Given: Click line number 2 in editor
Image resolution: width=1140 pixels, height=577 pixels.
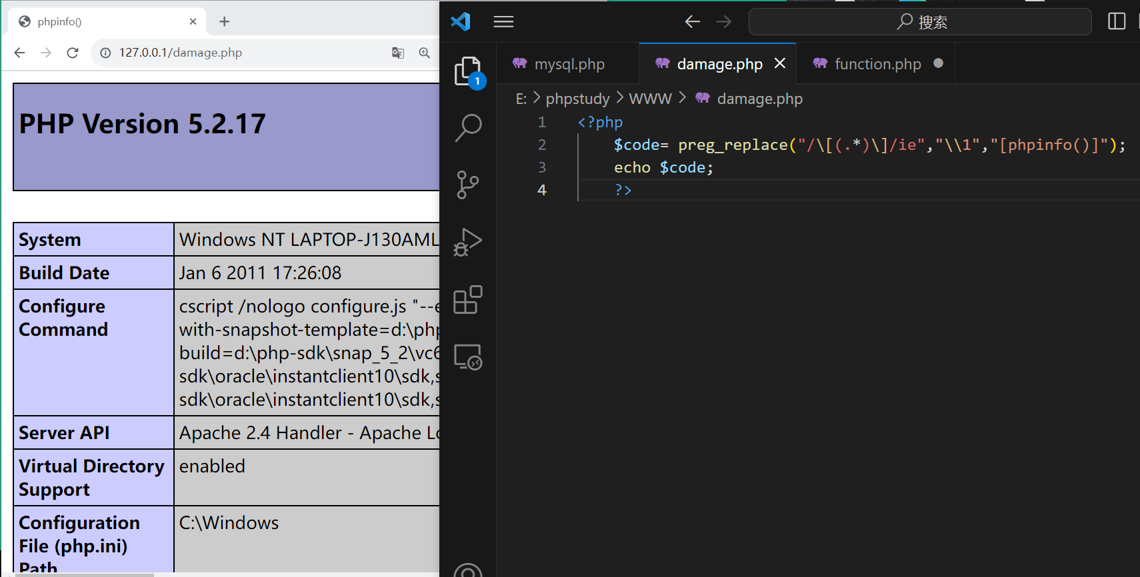Looking at the screenshot, I should pyautogui.click(x=542, y=145).
